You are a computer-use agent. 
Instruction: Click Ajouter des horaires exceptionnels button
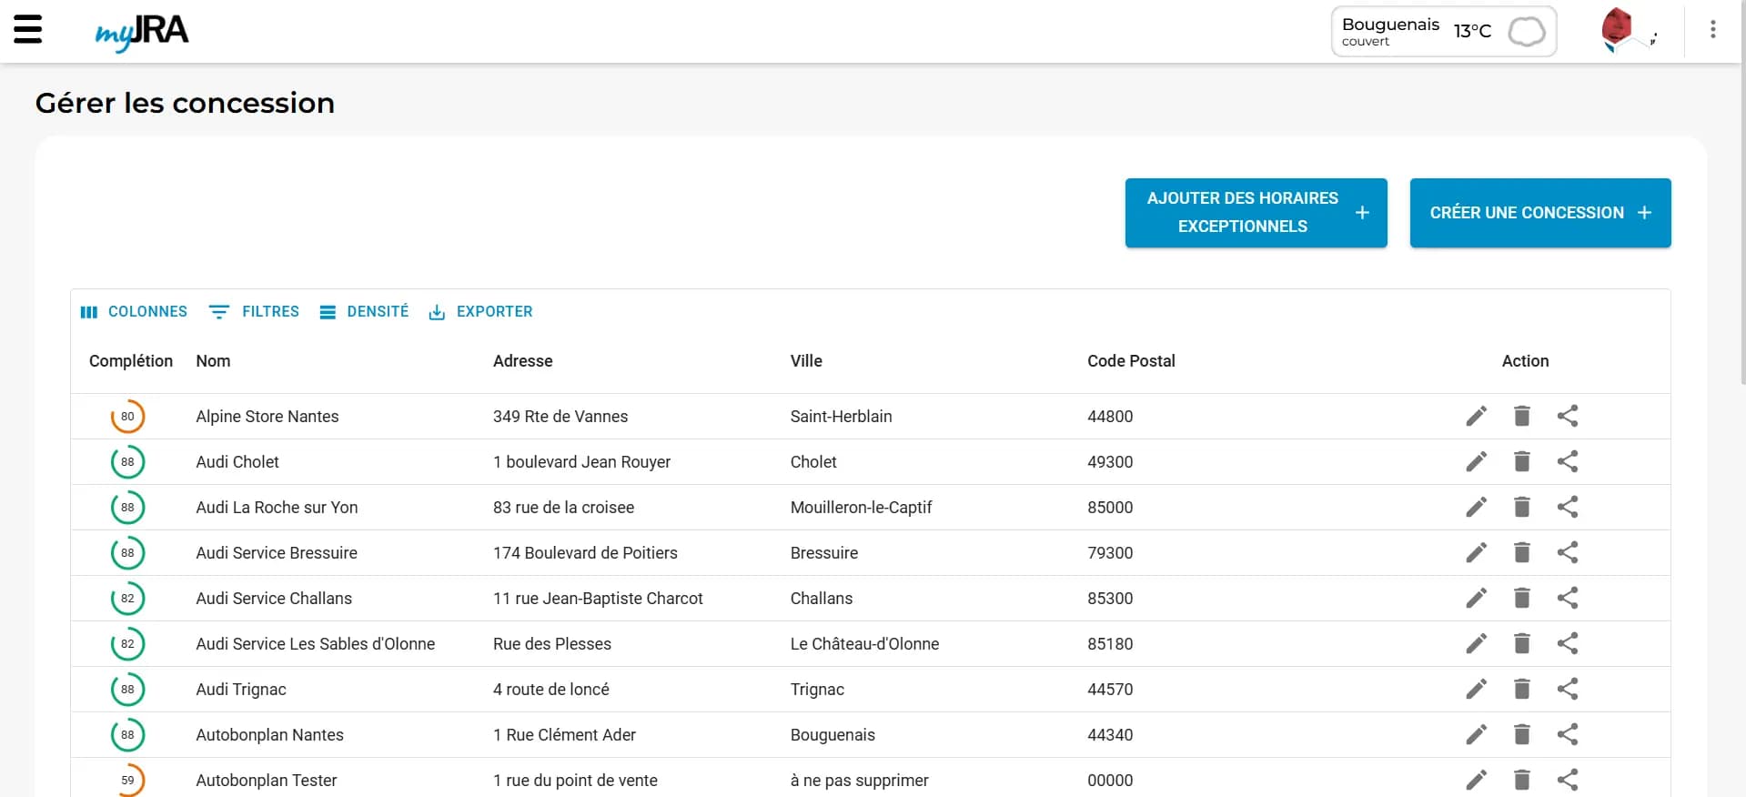[x=1256, y=213]
